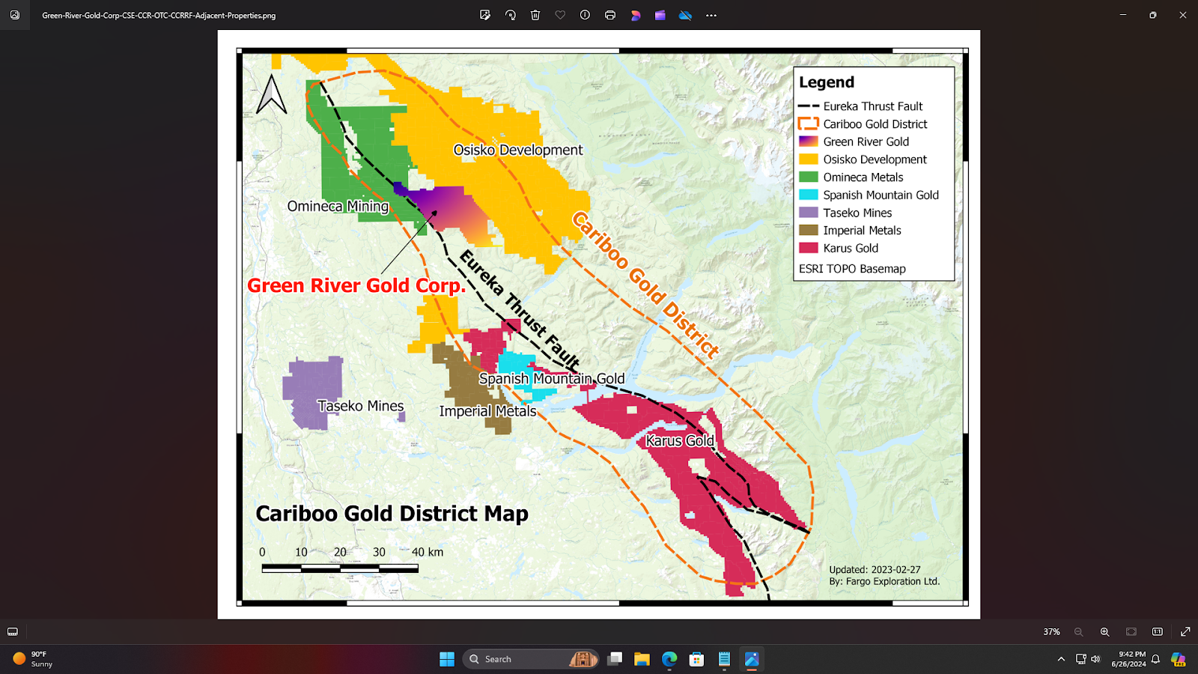
Task: Open Task View on the taskbar
Action: 615,659
